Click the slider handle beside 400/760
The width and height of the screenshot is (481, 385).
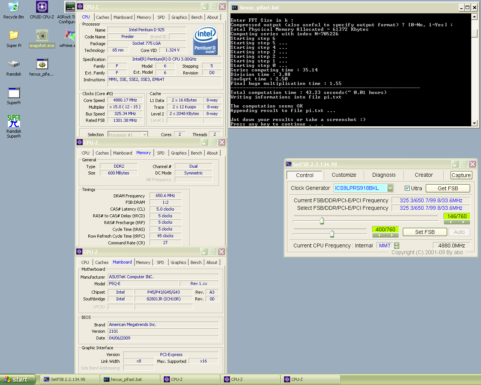click(x=332, y=234)
